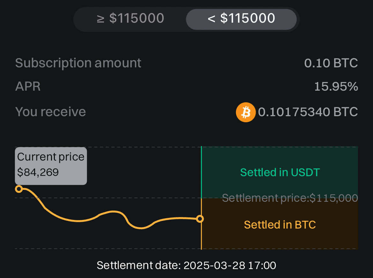Click the dashed gridline at chart bottom

(108, 248)
